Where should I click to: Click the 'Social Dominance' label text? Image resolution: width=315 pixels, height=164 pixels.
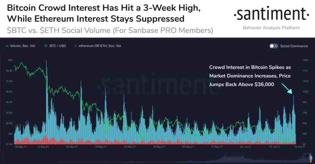(x=294, y=46)
